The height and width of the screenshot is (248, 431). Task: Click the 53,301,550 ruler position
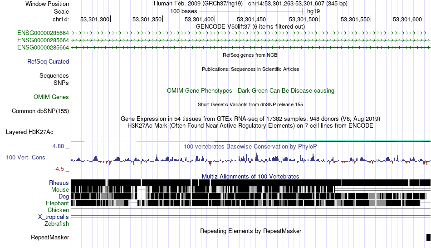pos(355,19)
